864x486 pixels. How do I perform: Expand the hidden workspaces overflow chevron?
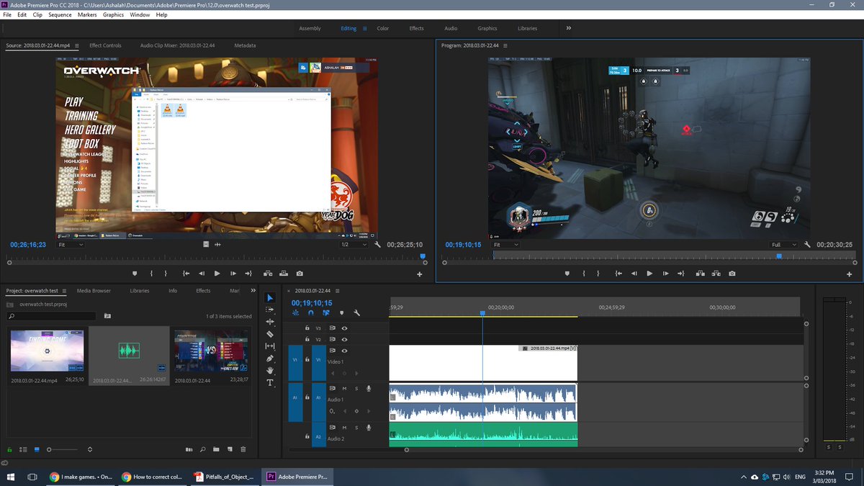(x=569, y=28)
